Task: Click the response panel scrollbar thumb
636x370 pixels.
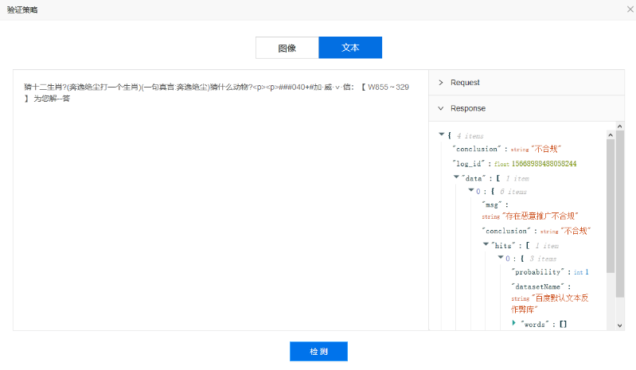Action: point(620,214)
